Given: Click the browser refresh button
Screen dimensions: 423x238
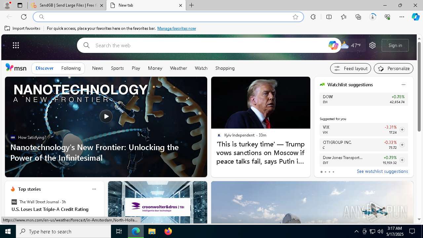Looking at the screenshot, I should [x=24, y=17].
